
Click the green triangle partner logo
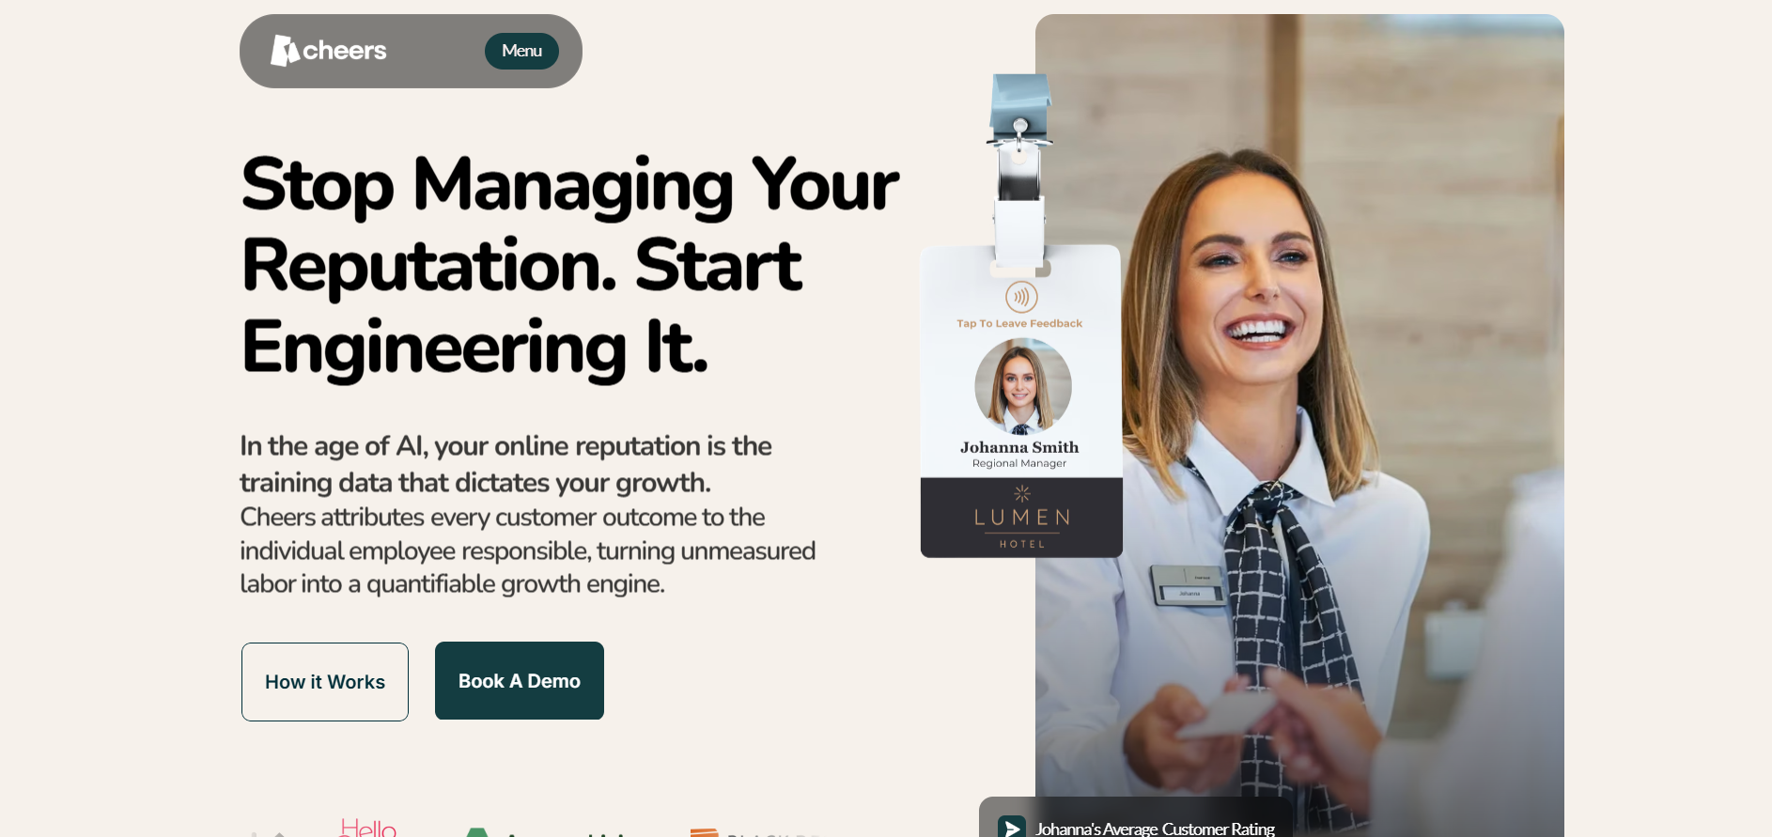[x=477, y=832]
